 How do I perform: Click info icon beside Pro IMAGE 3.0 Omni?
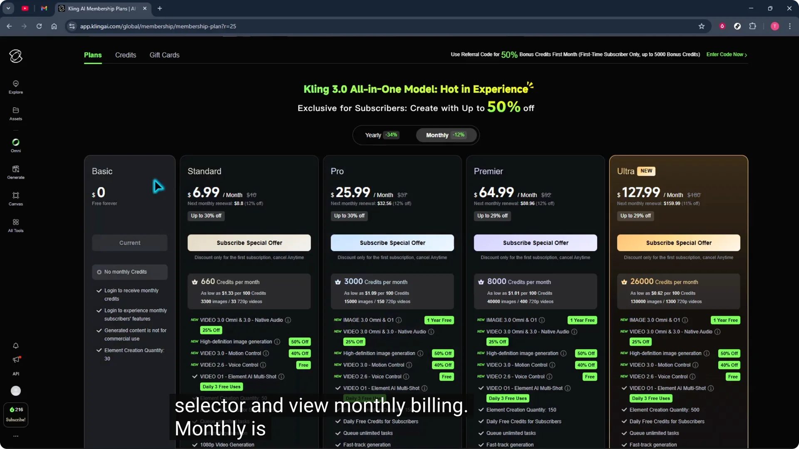click(399, 320)
